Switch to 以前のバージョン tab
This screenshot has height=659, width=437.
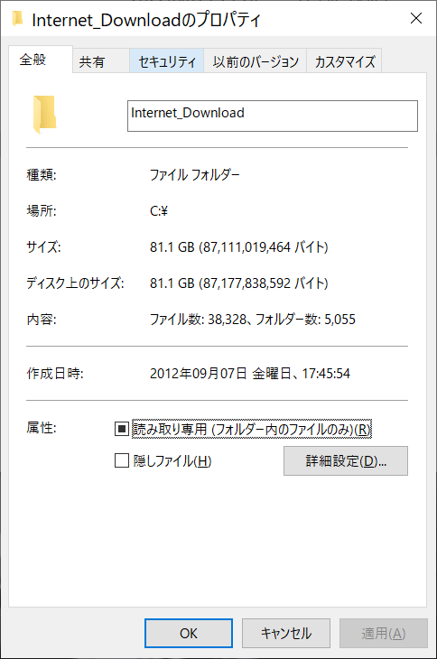256,61
